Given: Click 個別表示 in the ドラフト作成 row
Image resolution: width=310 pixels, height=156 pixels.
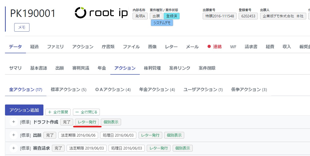Looking at the screenshot, I should pyautogui.click(x=111, y=122).
